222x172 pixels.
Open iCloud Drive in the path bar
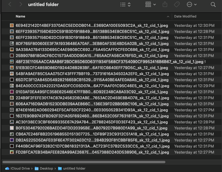17,168
